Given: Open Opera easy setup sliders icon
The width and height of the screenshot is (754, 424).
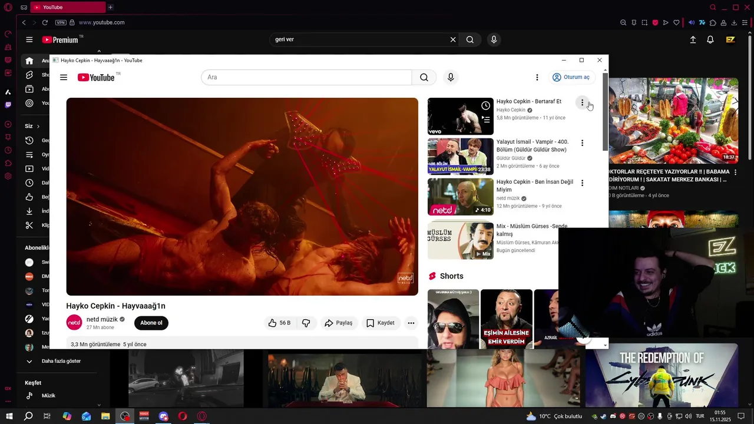Looking at the screenshot, I should (x=745, y=22).
